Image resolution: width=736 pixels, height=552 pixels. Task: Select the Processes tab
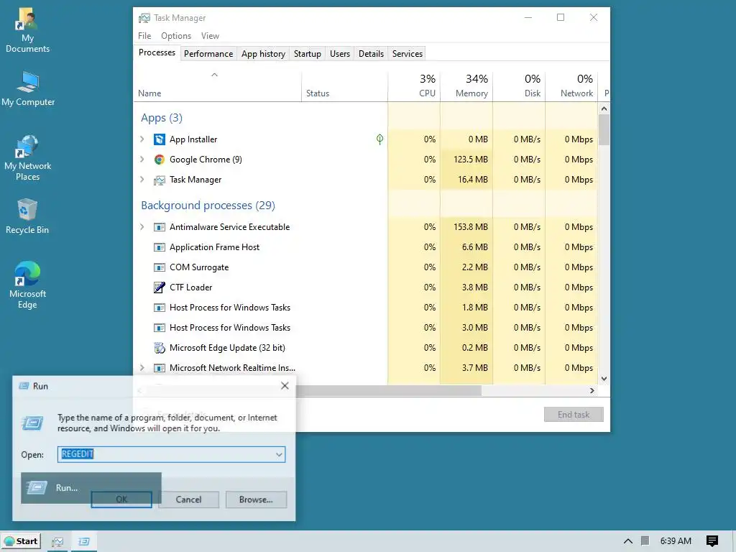click(x=157, y=52)
